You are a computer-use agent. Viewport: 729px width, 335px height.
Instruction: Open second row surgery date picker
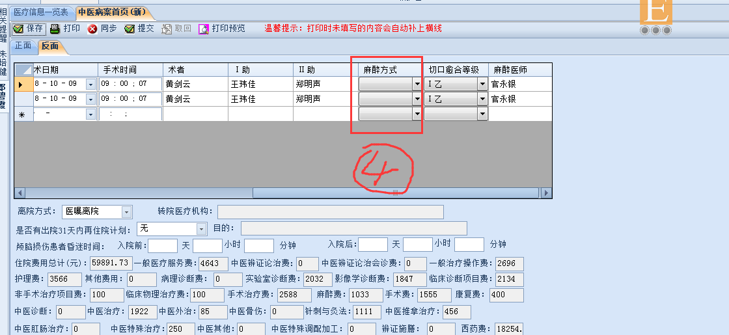(x=90, y=100)
